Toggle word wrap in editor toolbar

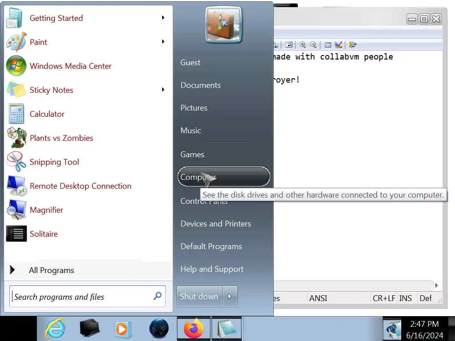(289, 45)
